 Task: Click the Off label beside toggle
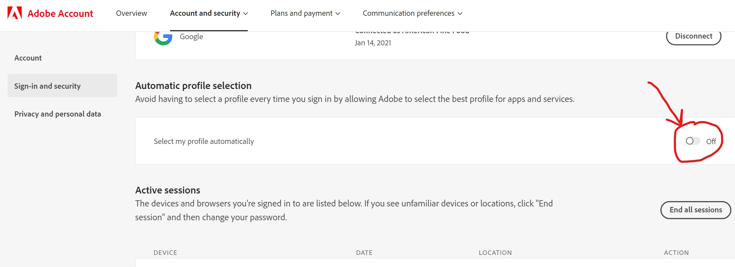(711, 141)
